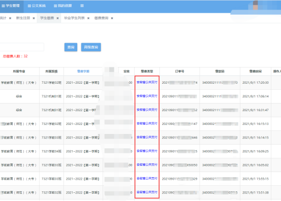The height and width of the screenshot is (201, 281).
Task: Close the 统计 tab
Action: [10, 18]
